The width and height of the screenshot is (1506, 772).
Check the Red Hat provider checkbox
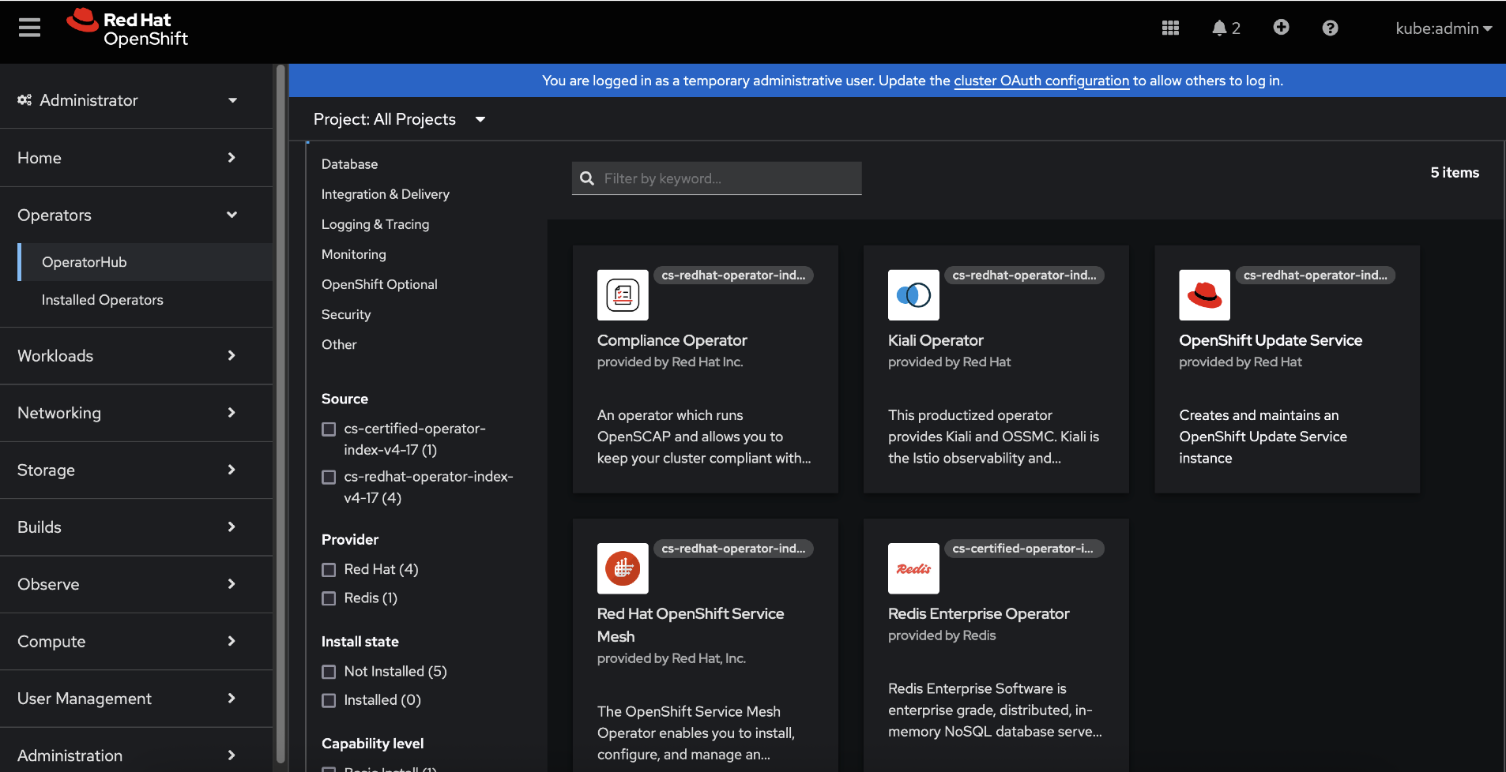[x=329, y=570]
